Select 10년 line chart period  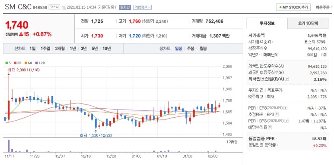[106, 49]
